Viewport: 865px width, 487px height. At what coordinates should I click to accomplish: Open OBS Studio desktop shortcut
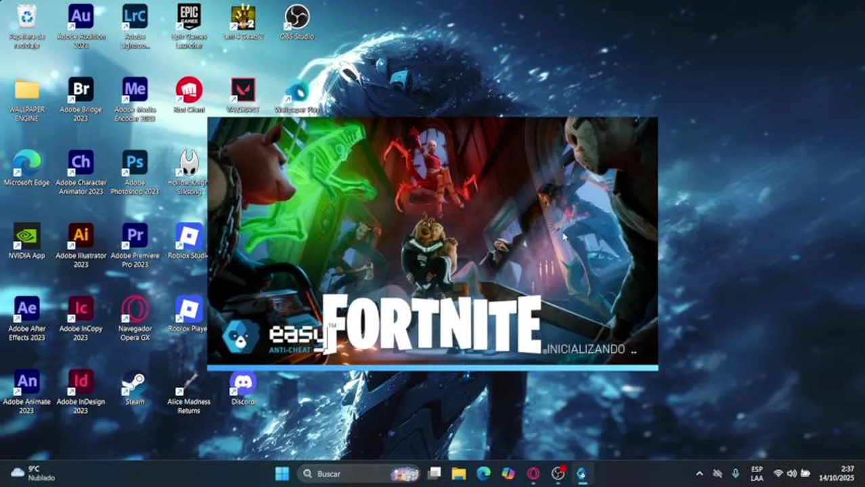297,22
